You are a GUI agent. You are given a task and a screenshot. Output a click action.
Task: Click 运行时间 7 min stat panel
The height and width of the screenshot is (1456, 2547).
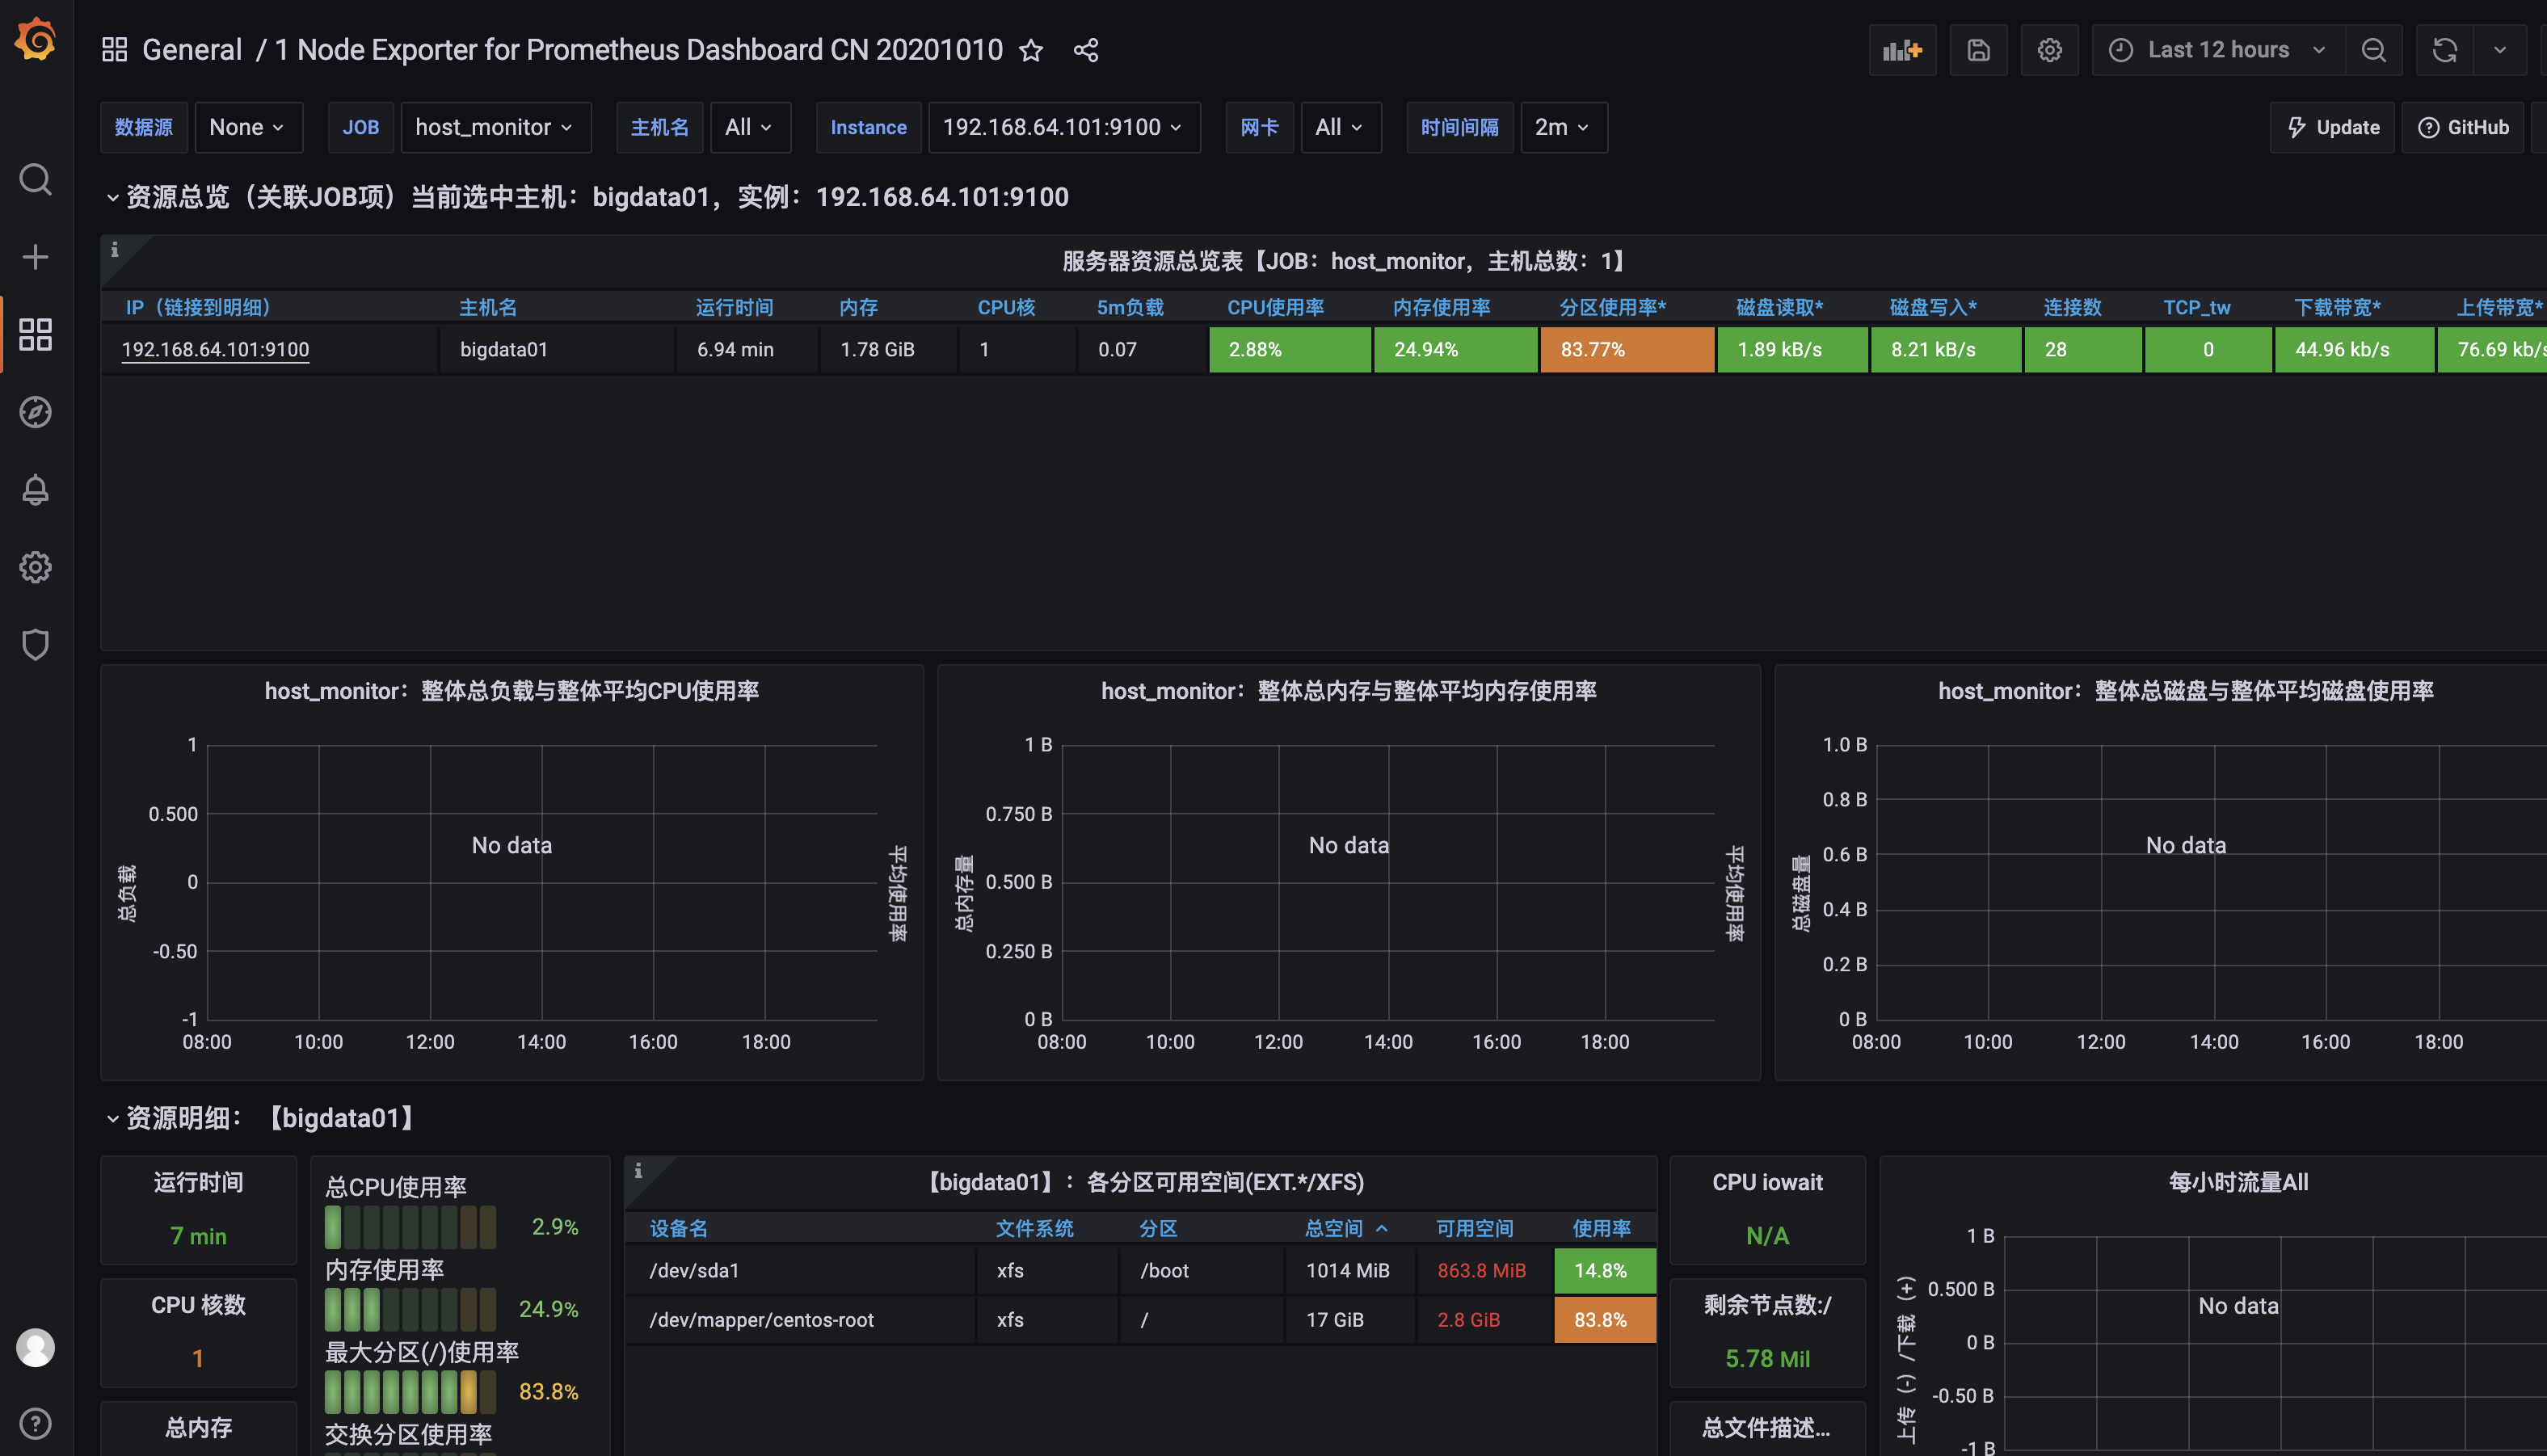pyautogui.click(x=198, y=1210)
